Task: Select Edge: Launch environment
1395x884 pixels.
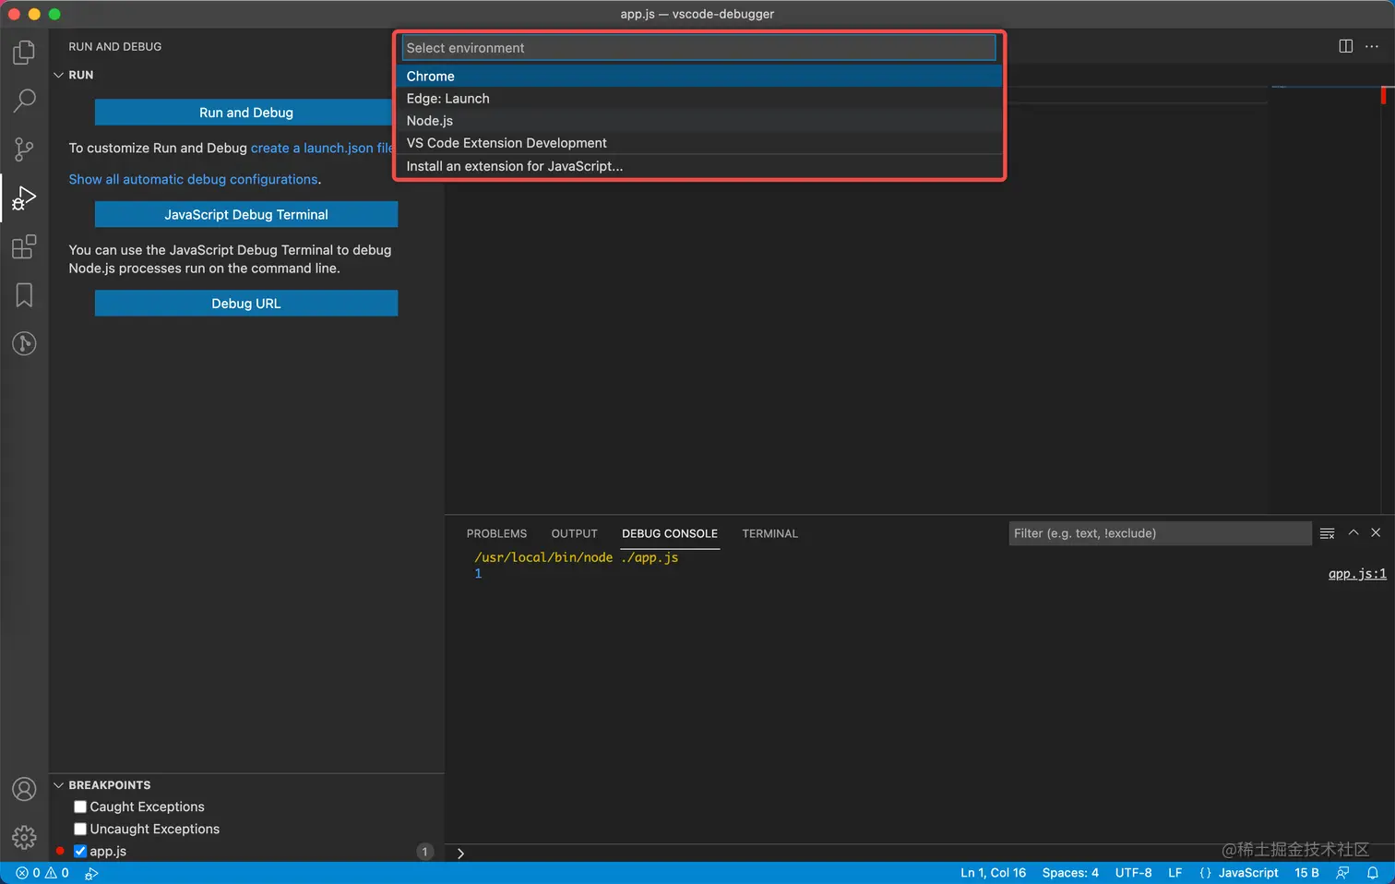Action: point(701,98)
